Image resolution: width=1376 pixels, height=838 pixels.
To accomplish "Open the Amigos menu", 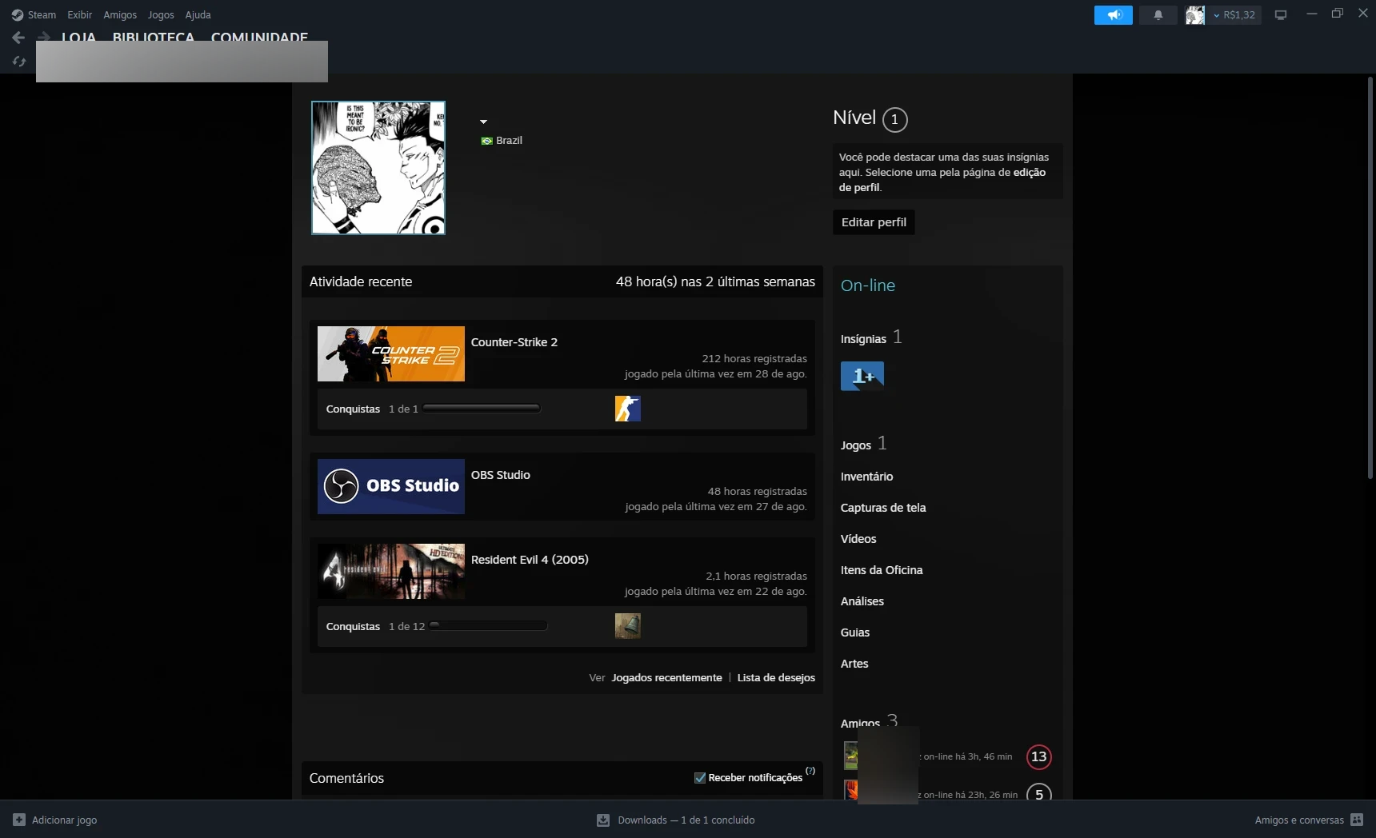I will [120, 14].
